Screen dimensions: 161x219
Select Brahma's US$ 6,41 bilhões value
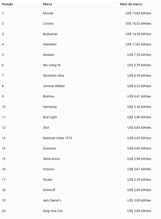pos(139,96)
